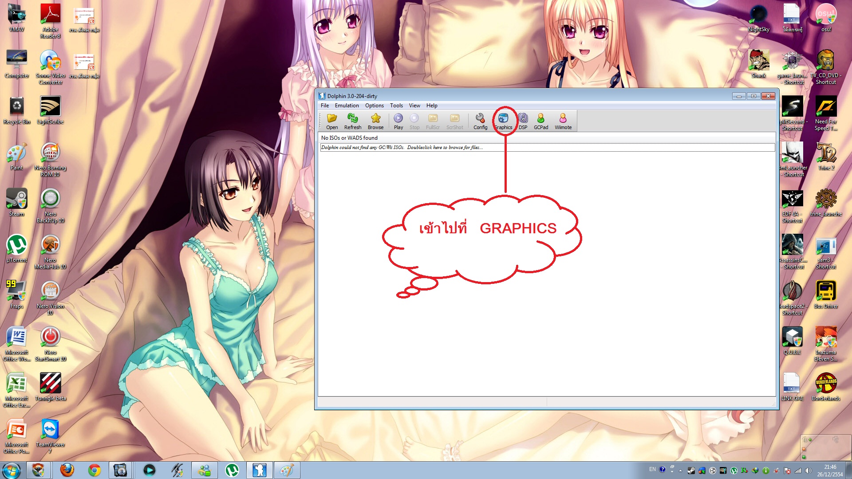Click the µTorrent taskbar button
The height and width of the screenshot is (479, 852).
(x=232, y=470)
